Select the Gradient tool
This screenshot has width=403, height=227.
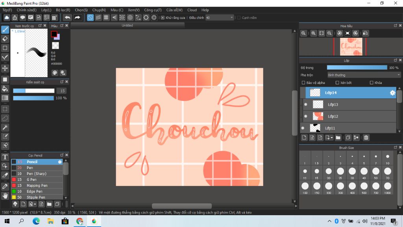pyautogui.click(x=5, y=98)
